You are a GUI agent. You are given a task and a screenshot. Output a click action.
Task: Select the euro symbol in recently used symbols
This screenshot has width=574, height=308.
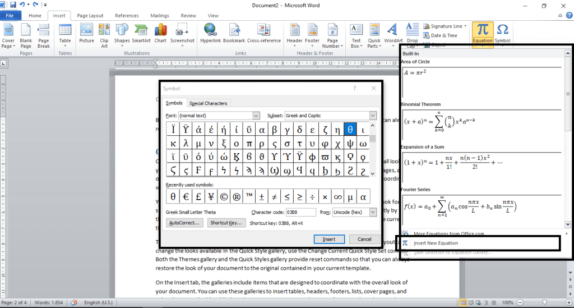click(186, 197)
